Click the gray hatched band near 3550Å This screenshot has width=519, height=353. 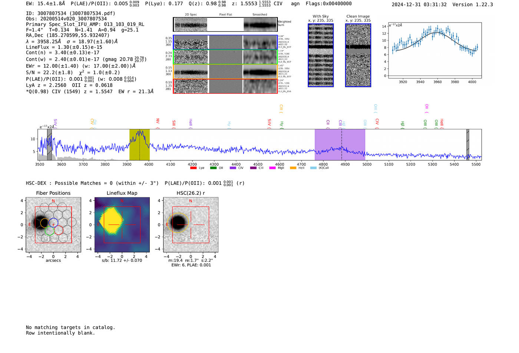coord(49,144)
